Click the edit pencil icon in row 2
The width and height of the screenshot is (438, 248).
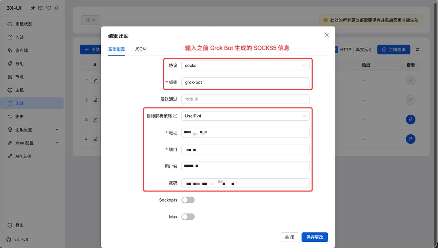[x=96, y=100]
